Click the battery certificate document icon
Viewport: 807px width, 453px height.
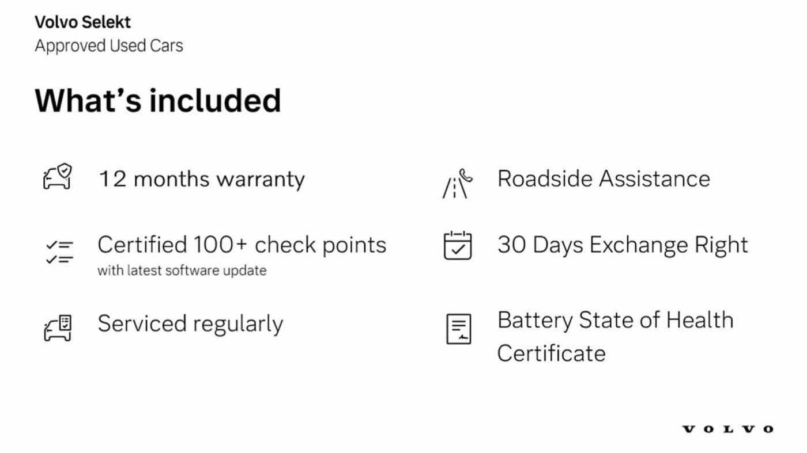[x=458, y=329]
